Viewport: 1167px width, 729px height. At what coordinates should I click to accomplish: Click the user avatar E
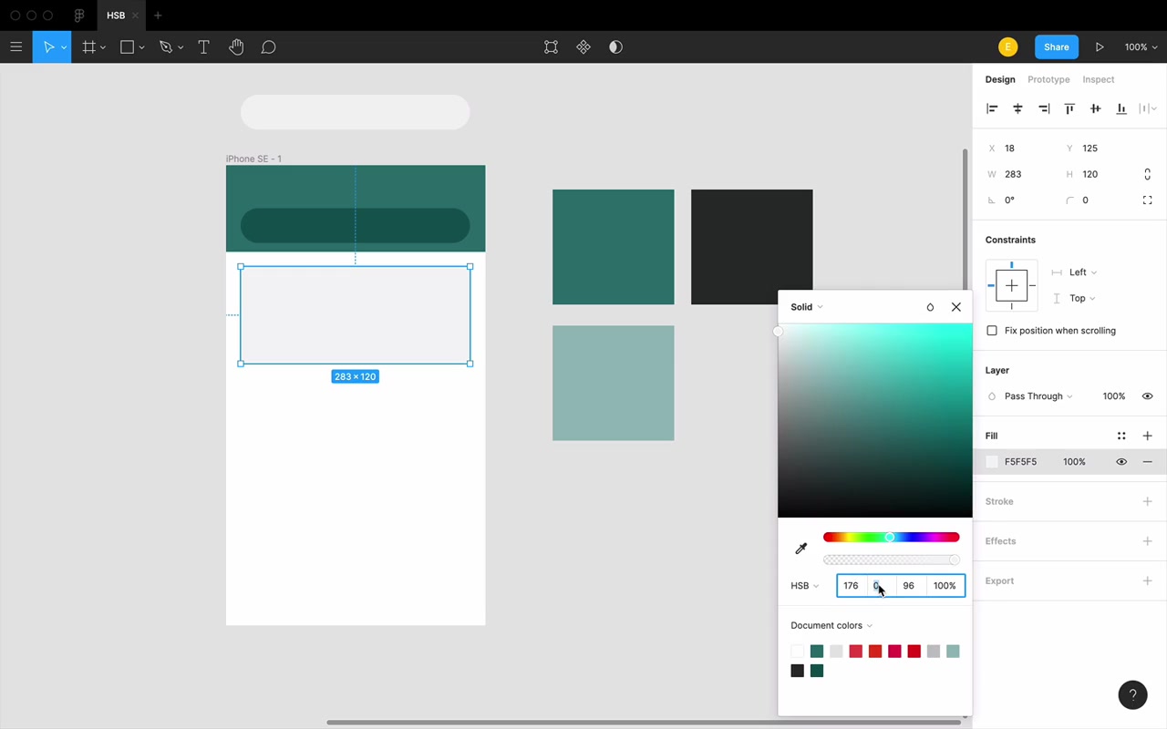pos(1007,47)
